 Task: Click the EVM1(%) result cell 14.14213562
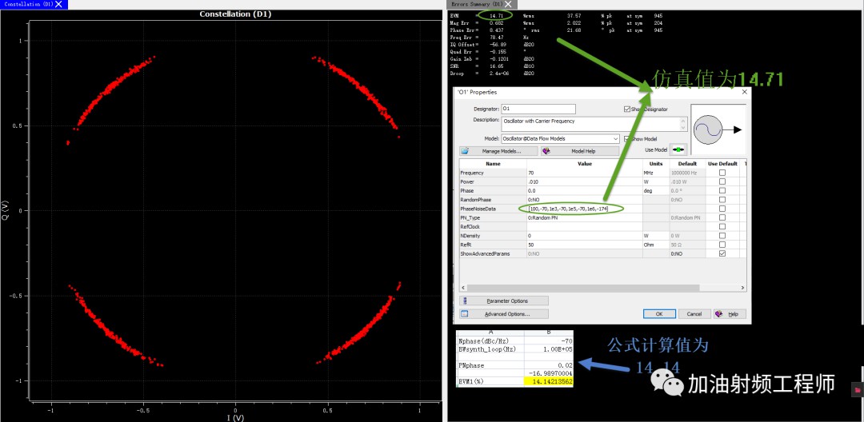[548, 381]
